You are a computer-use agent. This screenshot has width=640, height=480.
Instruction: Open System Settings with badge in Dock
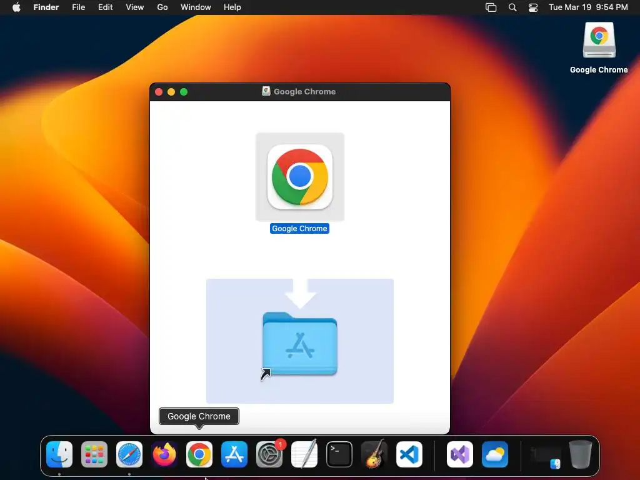coord(269,454)
